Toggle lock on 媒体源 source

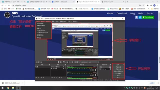[65, 69]
